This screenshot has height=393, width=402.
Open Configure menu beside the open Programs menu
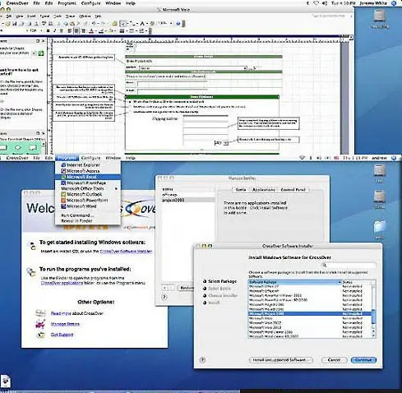(90, 158)
